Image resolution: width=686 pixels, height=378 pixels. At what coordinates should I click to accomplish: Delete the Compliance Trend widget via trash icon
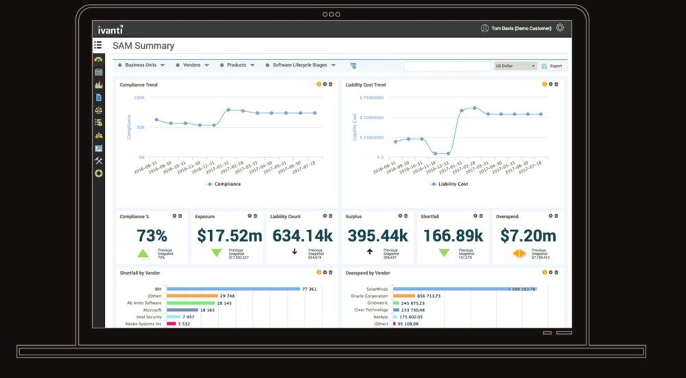[331, 84]
